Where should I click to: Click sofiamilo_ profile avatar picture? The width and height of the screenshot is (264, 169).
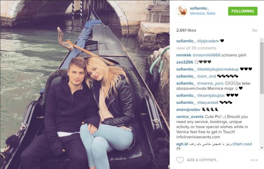click(x=181, y=11)
